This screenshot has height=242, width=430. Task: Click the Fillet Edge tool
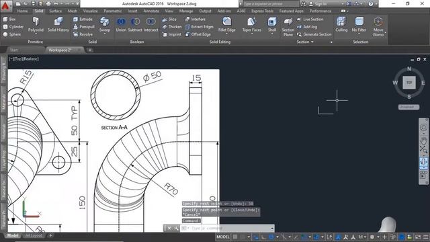(x=227, y=24)
